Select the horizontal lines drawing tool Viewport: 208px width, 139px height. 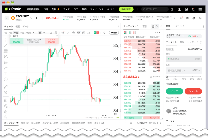pos(6,51)
